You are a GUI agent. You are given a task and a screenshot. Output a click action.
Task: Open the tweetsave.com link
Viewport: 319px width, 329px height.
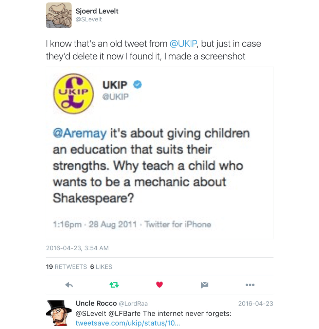(x=128, y=323)
